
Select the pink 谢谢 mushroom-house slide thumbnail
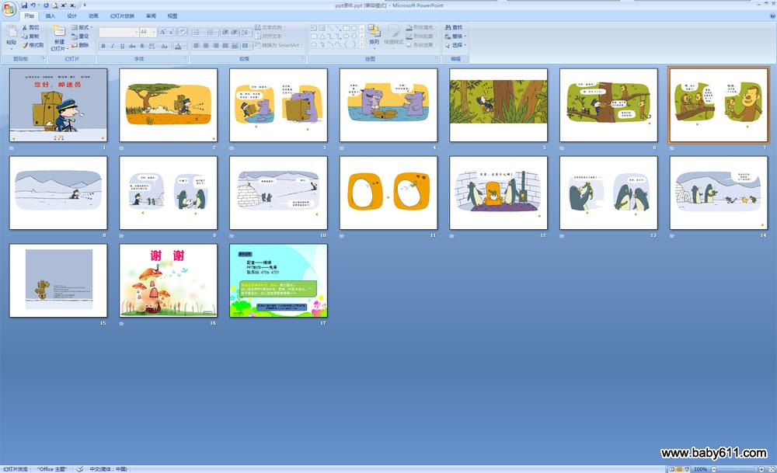point(169,280)
